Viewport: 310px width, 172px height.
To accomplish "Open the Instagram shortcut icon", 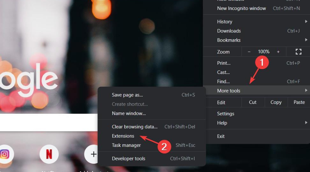I will point(5,154).
